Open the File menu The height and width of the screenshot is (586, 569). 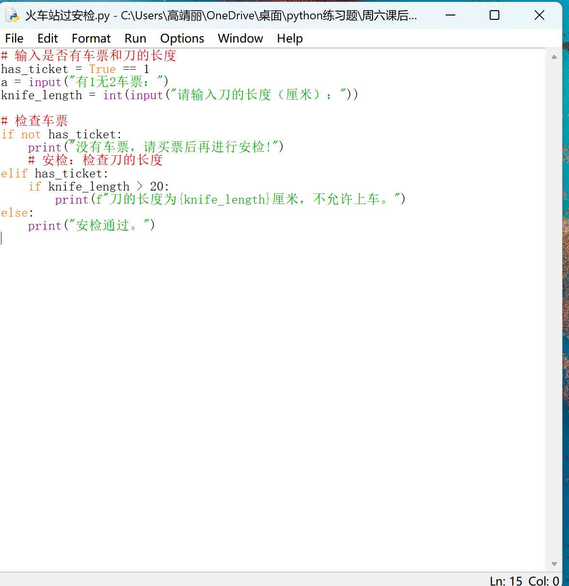pyautogui.click(x=14, y=38)
